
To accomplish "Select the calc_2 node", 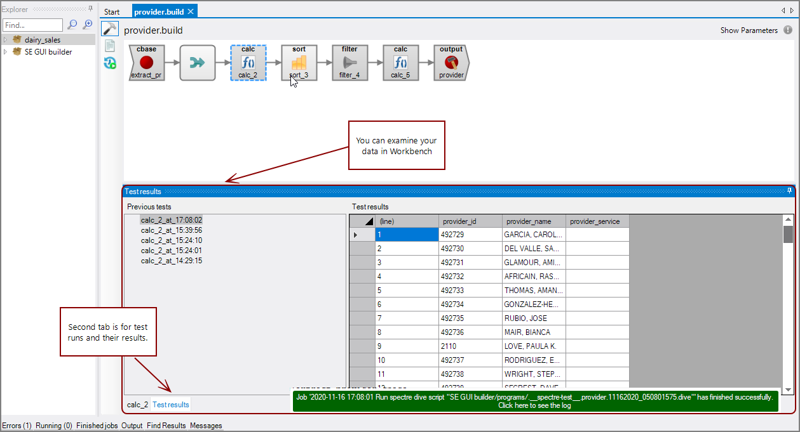I will coord(248,62).
